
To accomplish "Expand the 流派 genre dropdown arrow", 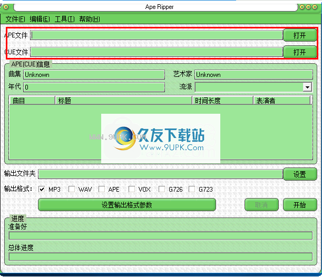I will 307,87.
